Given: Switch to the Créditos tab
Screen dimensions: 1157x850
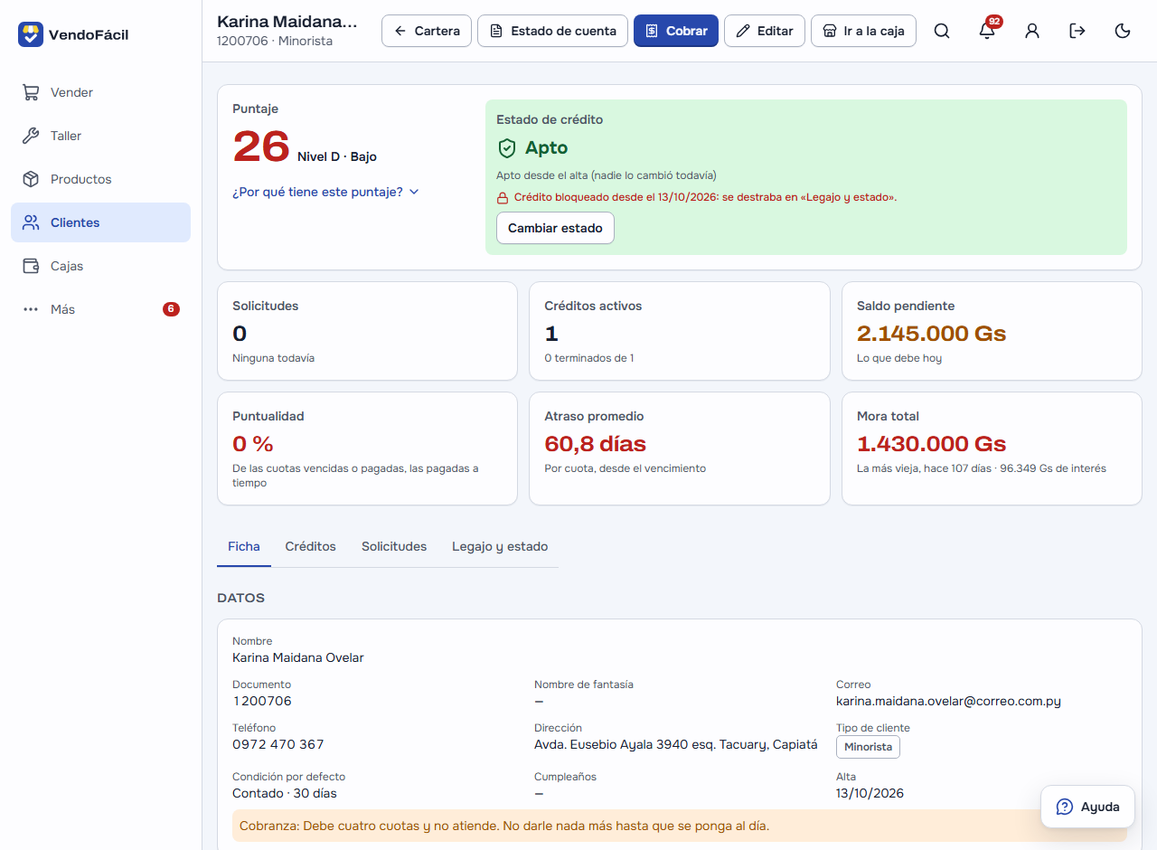Looking at the screenshot, I should coord(310,546).
